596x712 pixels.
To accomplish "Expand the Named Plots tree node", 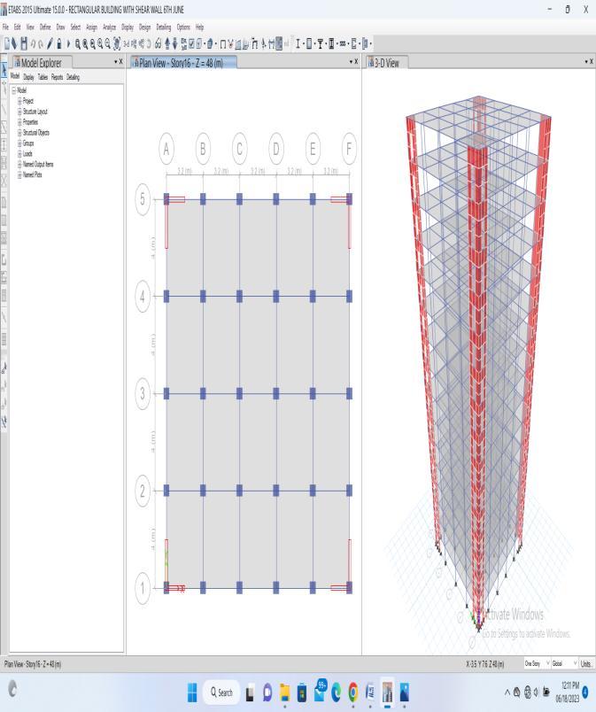I will [x=19, y=174].
